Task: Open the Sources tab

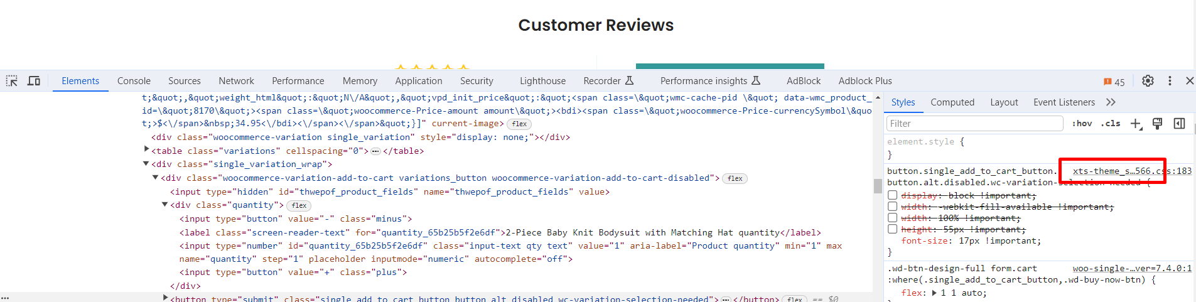Action: coord(185,81)
